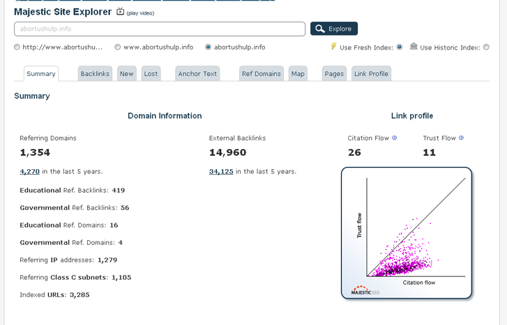
Task: Click the MajesticSEO logo in chart
Action: [365, 290]
